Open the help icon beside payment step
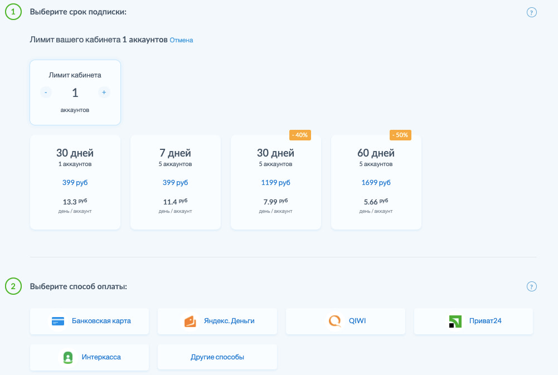This screenshot has height=375, width=558. [x=532, y=286]
